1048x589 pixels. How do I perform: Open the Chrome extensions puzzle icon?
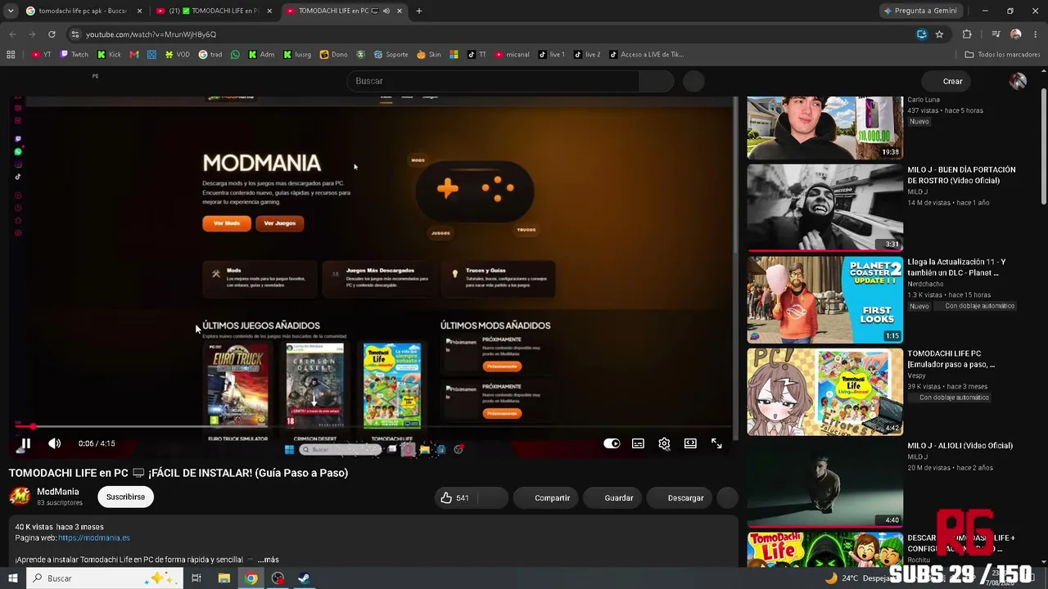tap(967, 34)
